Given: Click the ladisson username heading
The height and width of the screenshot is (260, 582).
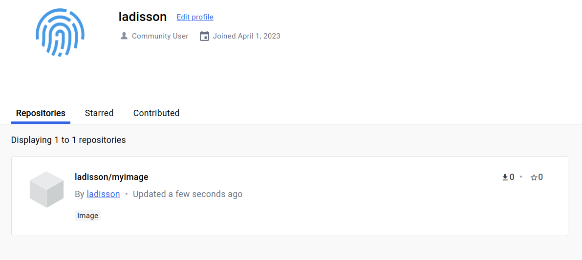Looking at the screenshot, I should pos(143,17).
